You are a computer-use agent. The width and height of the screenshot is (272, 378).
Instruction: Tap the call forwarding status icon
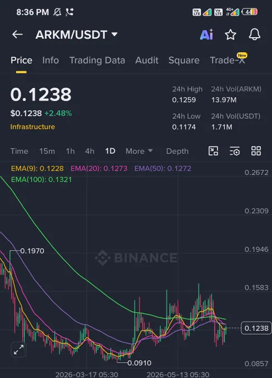[69, 12]
